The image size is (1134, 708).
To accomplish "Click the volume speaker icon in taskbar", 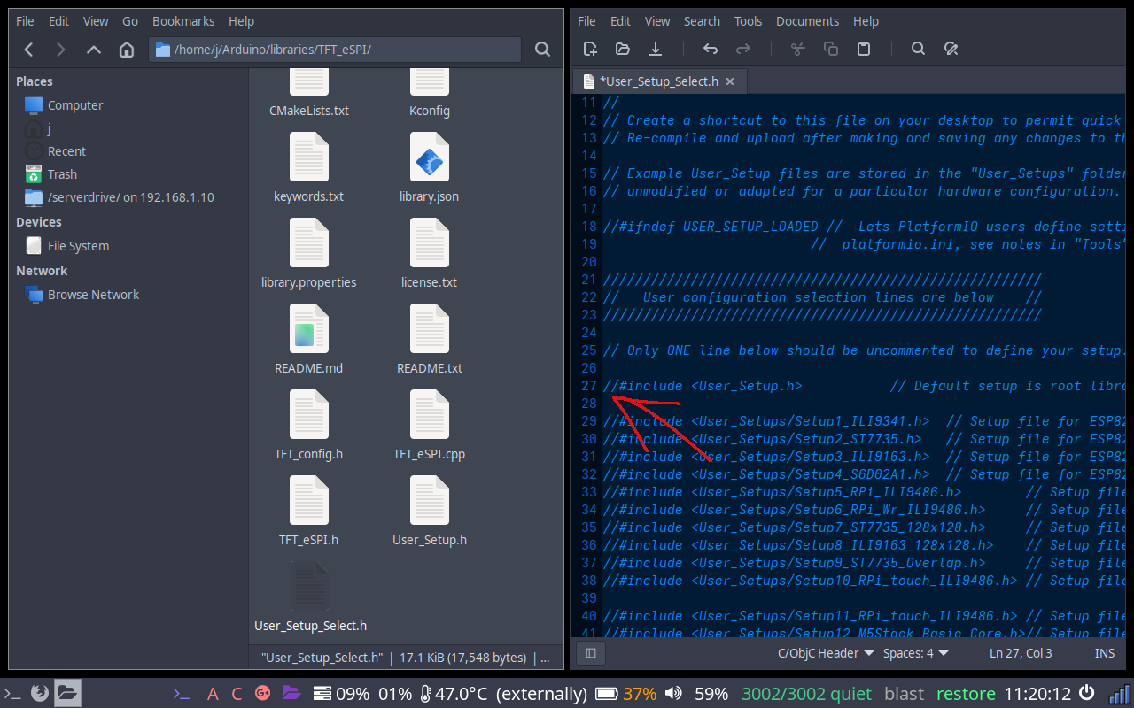I will pyautogui.click(x=673, y=693).
